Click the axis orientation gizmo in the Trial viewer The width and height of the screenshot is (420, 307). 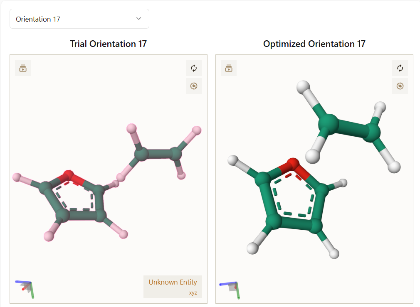(26, 288)
